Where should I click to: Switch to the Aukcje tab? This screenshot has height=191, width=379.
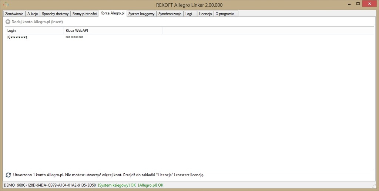(x=33, y=14)
